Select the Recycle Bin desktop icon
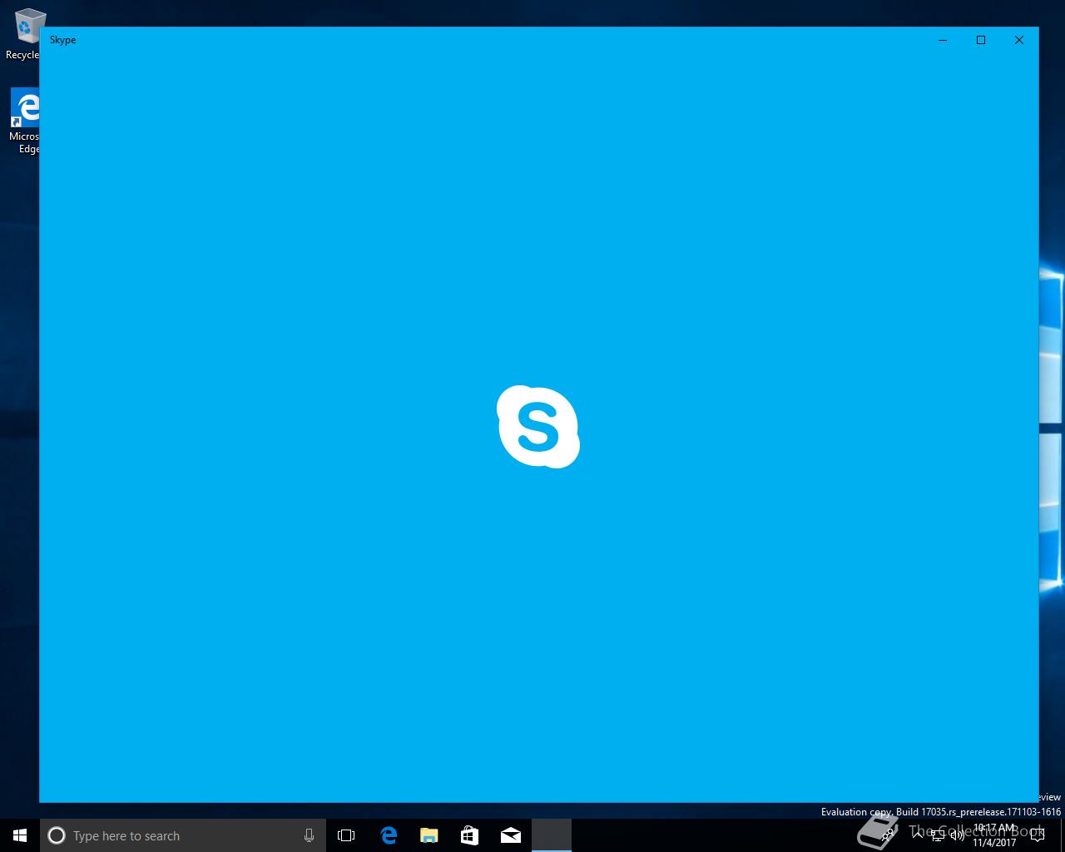Viewport: 1065px width, 852px height. coord(25,34)
